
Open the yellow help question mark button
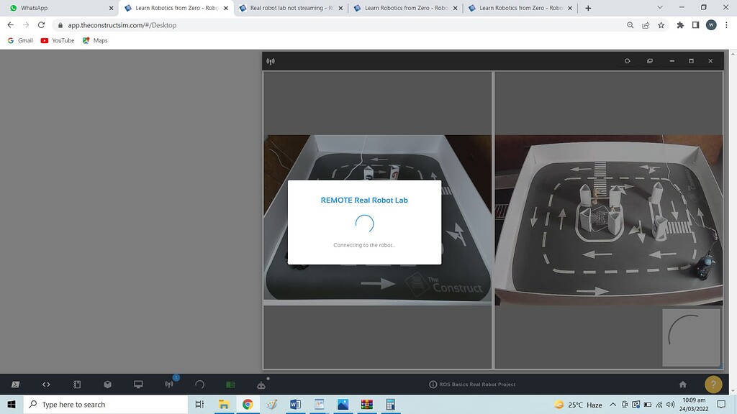point(713,385)
